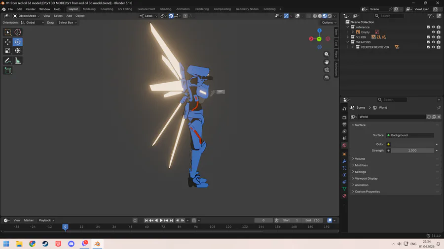Screen dimensions: 444x249
Task: Select the Move tool
Action: pos(7,42)
